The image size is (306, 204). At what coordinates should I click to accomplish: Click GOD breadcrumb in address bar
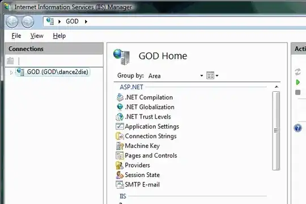pos(72,22)
